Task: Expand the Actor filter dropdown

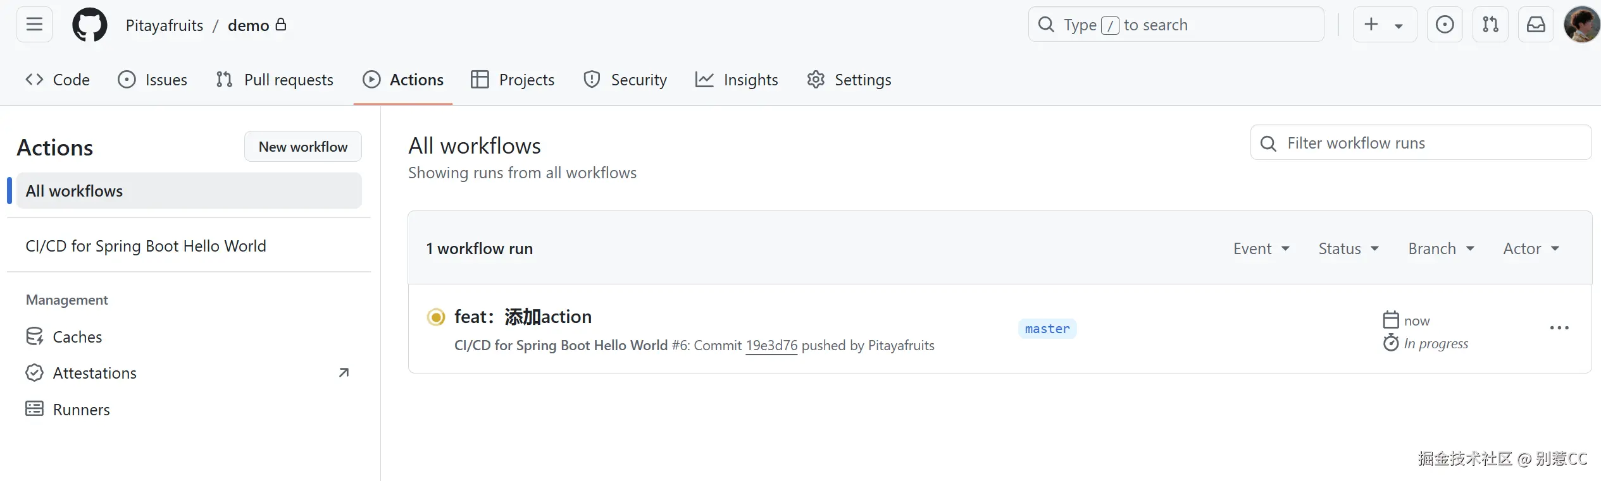Action: (1531, 248)
